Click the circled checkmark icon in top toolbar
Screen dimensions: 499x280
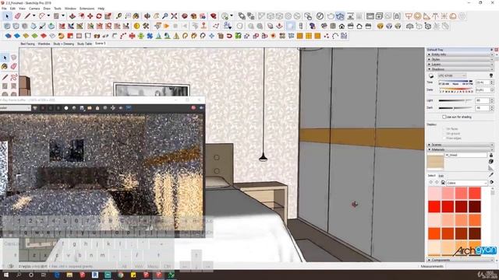(320, 16)
